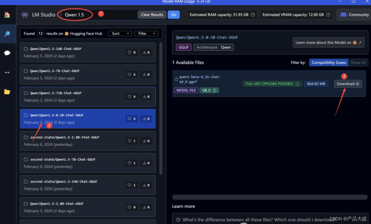Viewport: 371px width, 224px height.
Task: Click Estimated VRAM capacity: 12.00 GB text
Action: click(x=293, y=15)
